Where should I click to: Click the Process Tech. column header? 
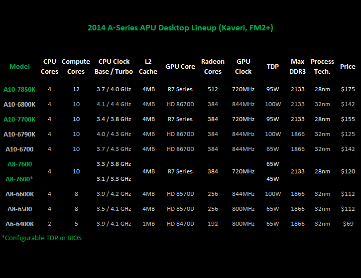click(x=322, y=67)
